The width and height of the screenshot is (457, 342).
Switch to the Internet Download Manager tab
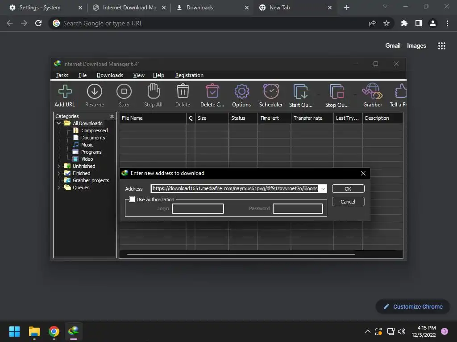[x=130, y=8]
